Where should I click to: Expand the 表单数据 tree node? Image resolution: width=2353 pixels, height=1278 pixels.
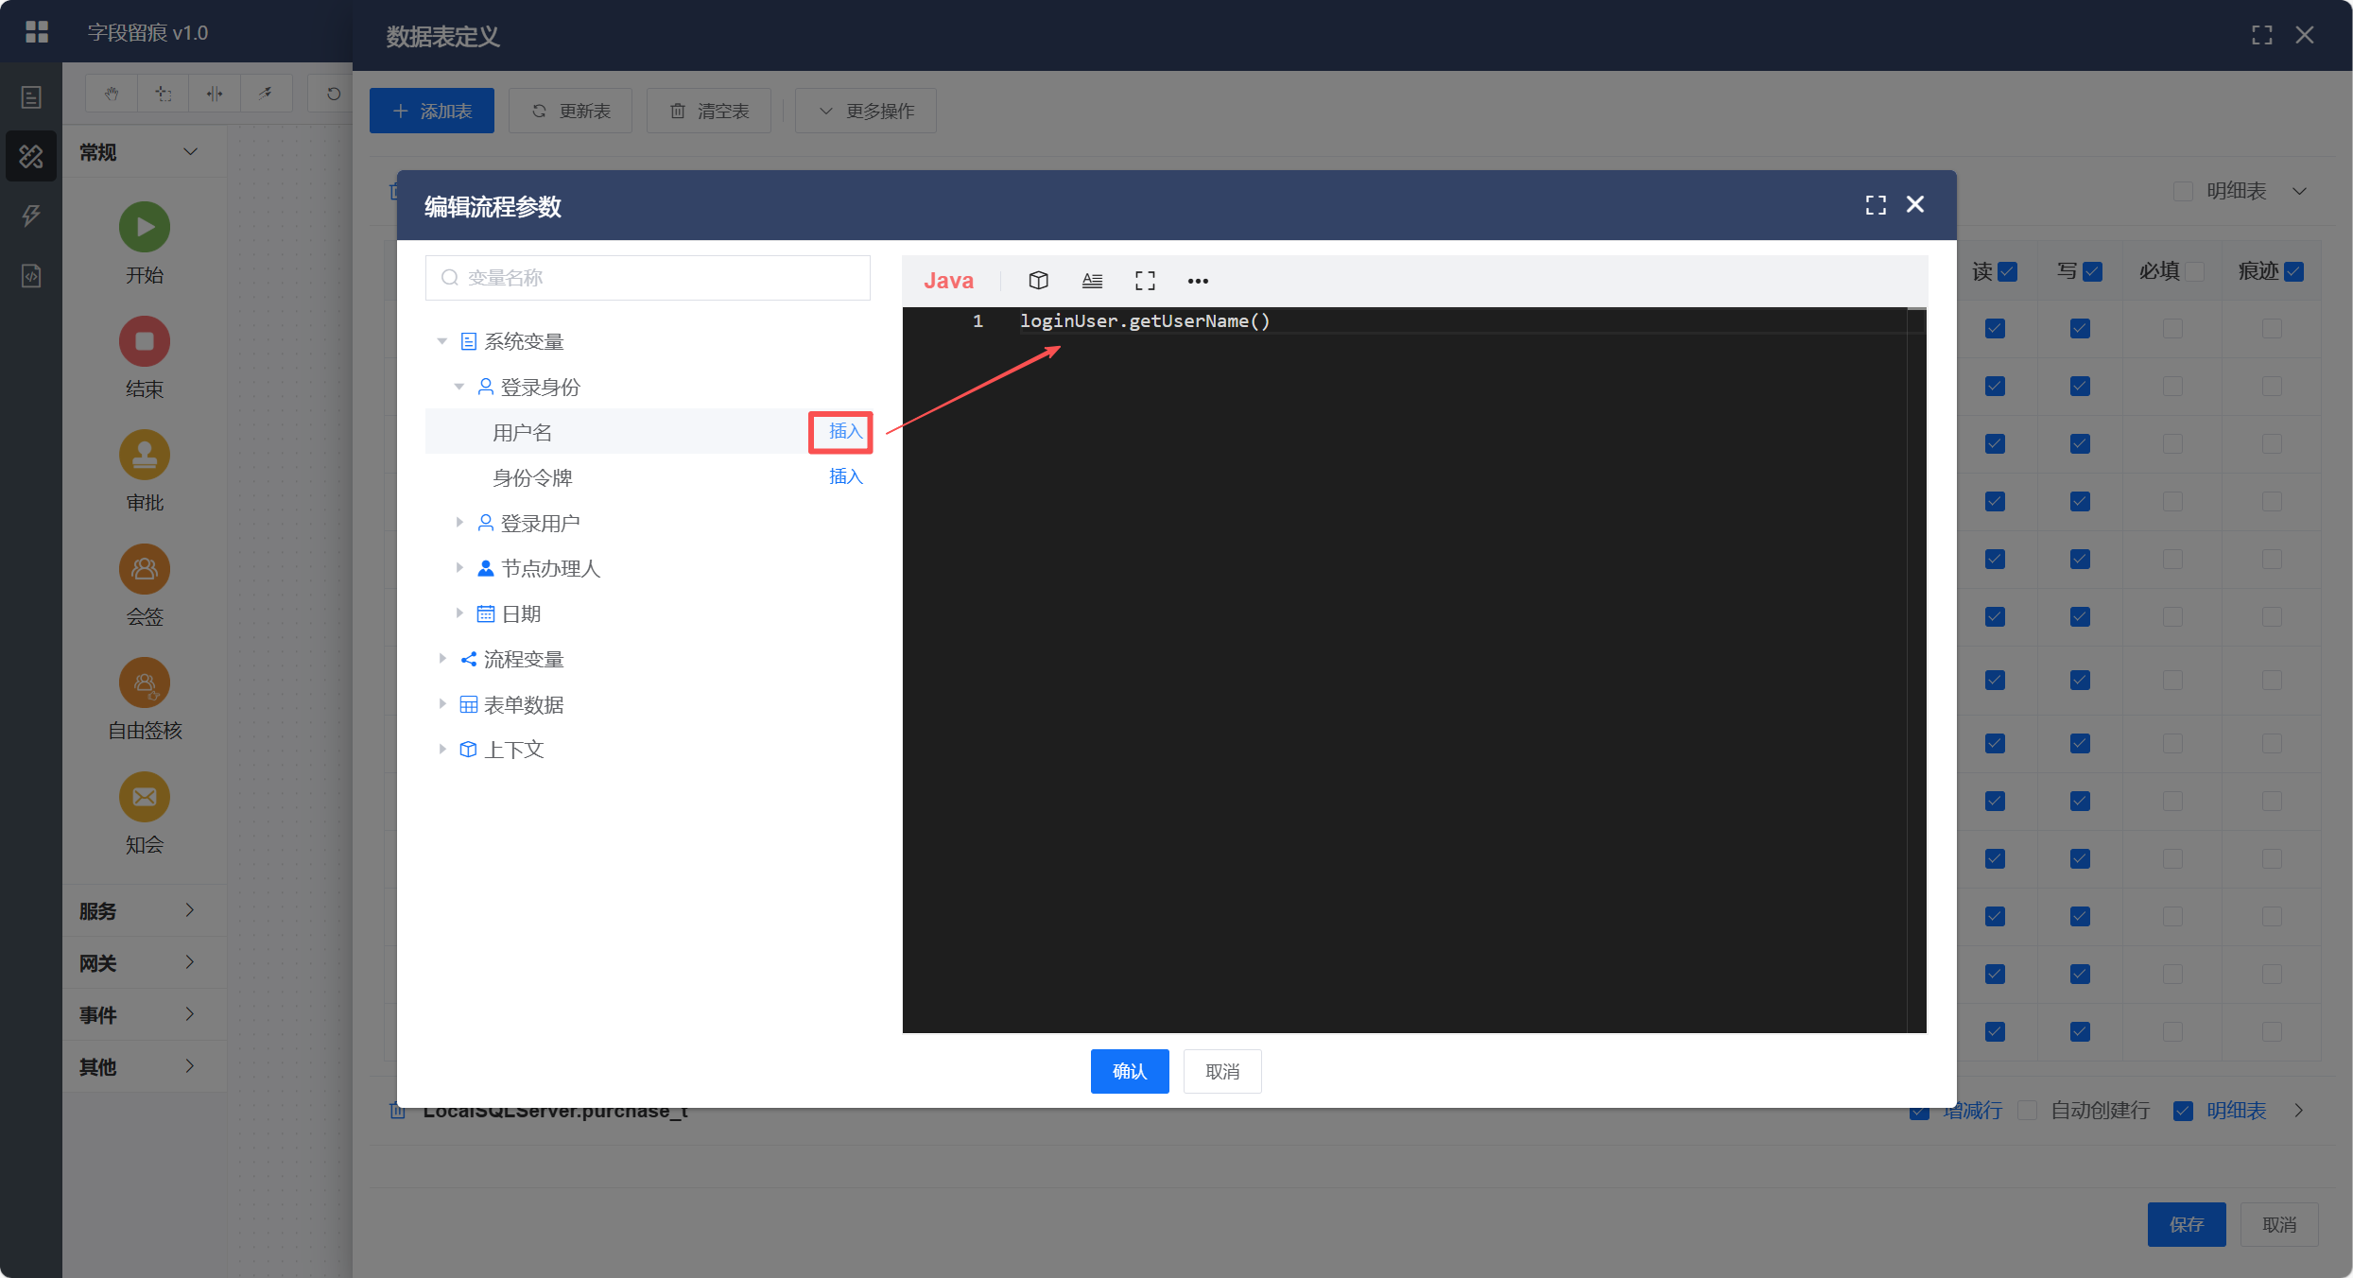click(x=441, y=704)
